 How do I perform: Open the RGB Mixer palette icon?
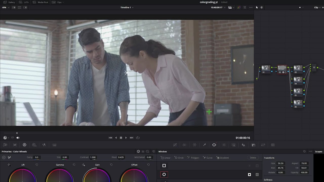pyautogui.click(x=44, y=145)
